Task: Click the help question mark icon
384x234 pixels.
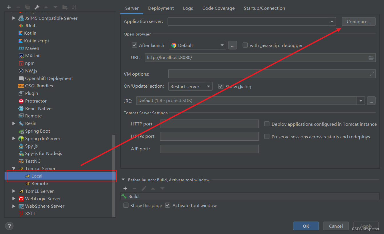Action: pos(9,226)
